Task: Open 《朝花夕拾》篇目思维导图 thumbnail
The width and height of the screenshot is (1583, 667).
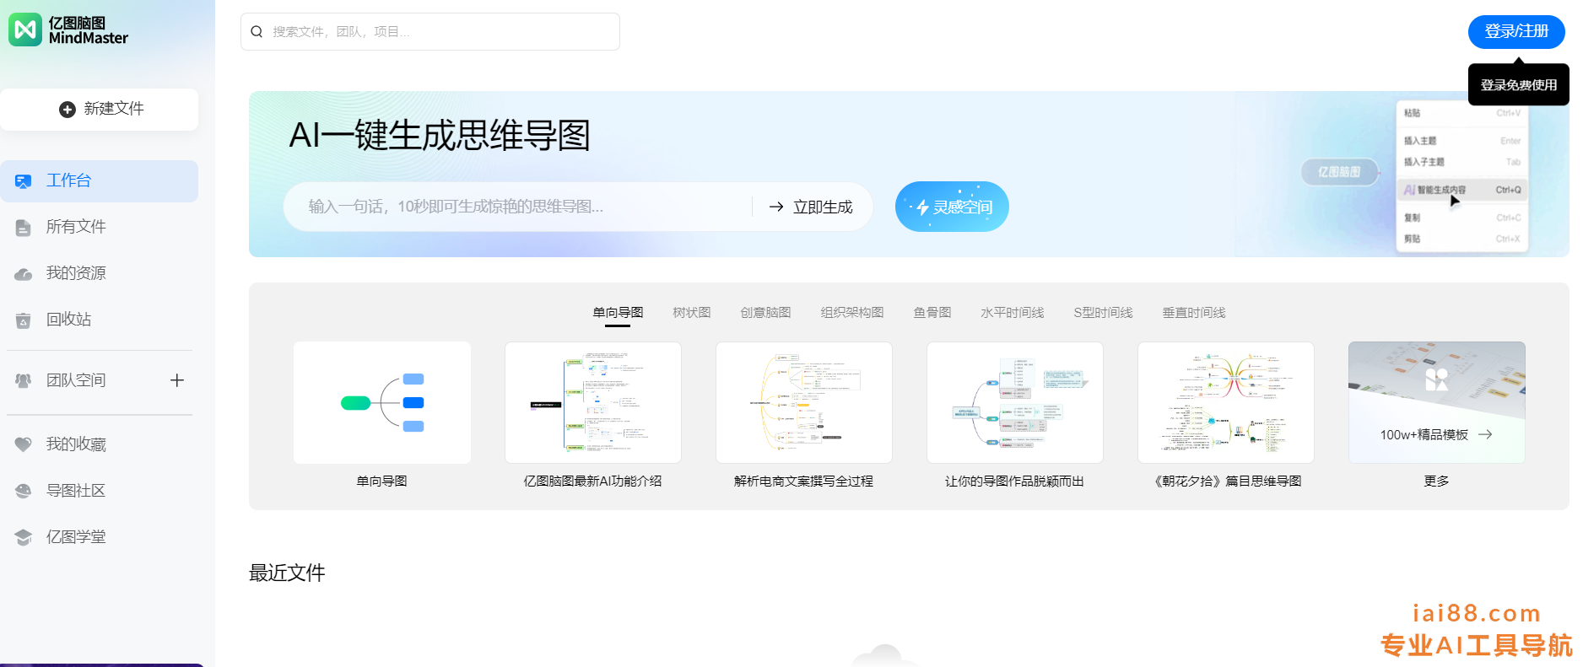Action: pyautogui.click(x=1226, y=403)
